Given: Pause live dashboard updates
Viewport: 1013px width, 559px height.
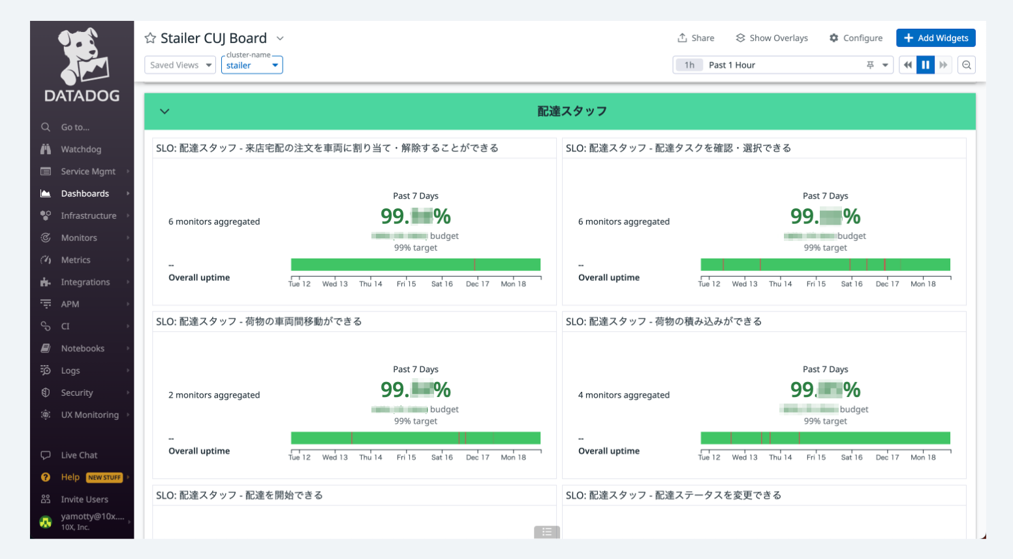Looking at the screenshot, I should click(926, 65).
